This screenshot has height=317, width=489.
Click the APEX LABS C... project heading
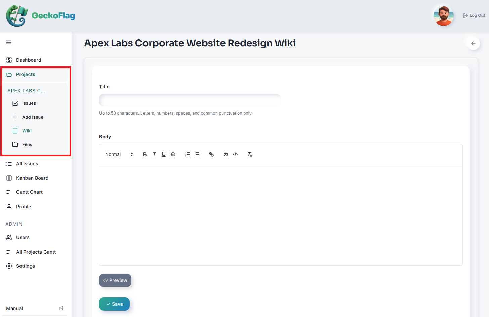pos(26,91)
